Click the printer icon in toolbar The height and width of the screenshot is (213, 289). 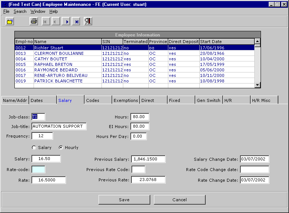pyautogui.click(x=34, y=21)
